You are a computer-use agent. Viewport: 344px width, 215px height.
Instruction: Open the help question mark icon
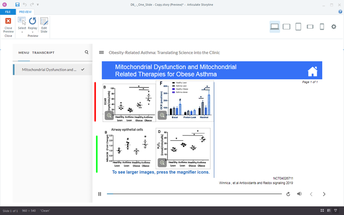(x=340, y=12)
